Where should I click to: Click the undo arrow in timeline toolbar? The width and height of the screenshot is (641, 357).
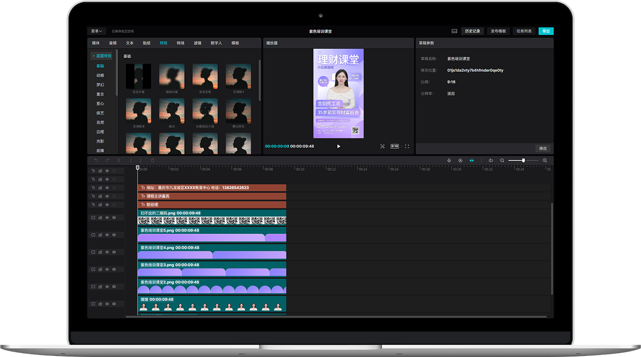point(96,160)
